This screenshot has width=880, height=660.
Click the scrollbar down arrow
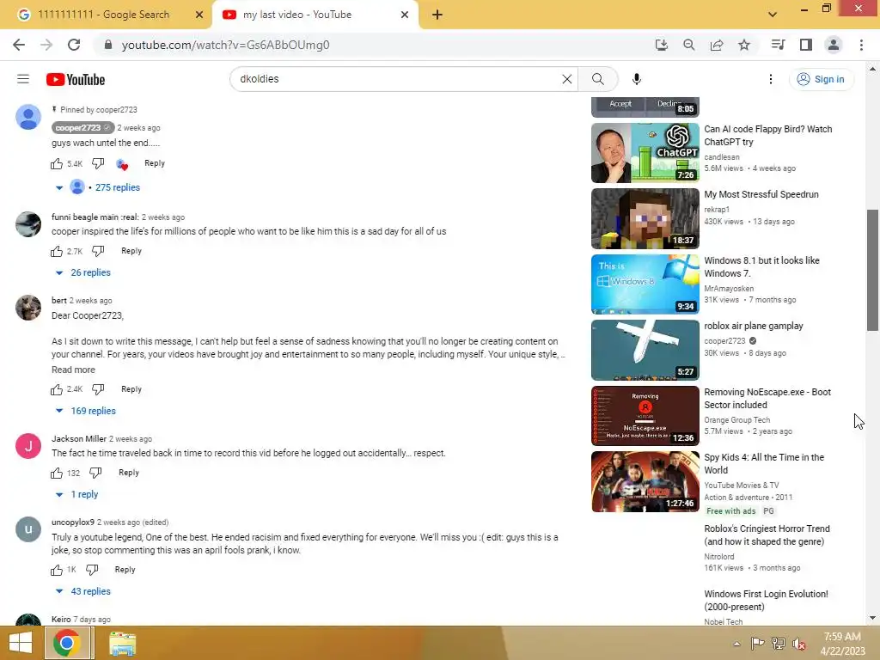tap(872, 619)
